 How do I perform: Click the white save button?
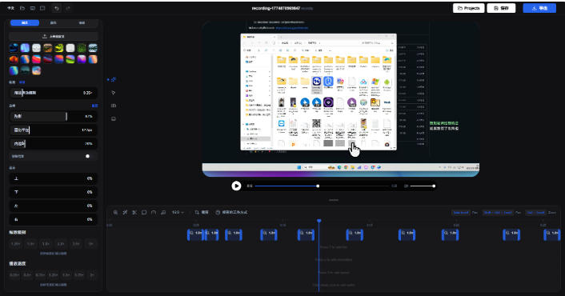tap(501, 8)
